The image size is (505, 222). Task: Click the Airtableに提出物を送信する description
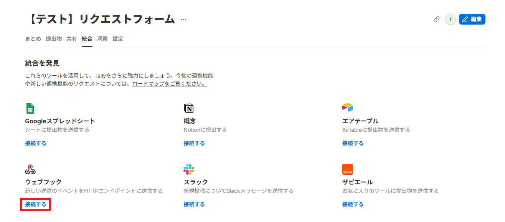point(376,130)
